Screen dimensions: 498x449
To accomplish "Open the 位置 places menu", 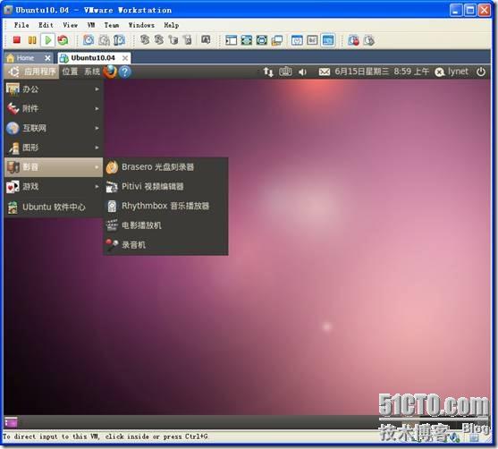I will [70, 72].
